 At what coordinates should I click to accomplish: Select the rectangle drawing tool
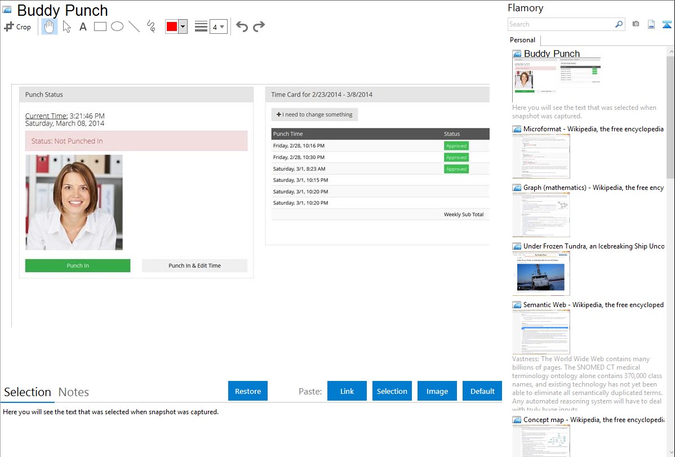coord(100,26)
